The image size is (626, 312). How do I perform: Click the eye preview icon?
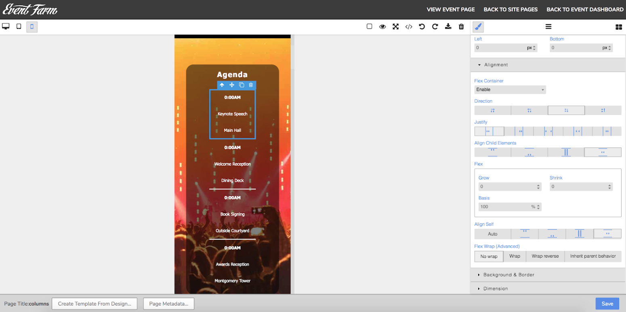(x=382, y=27)
